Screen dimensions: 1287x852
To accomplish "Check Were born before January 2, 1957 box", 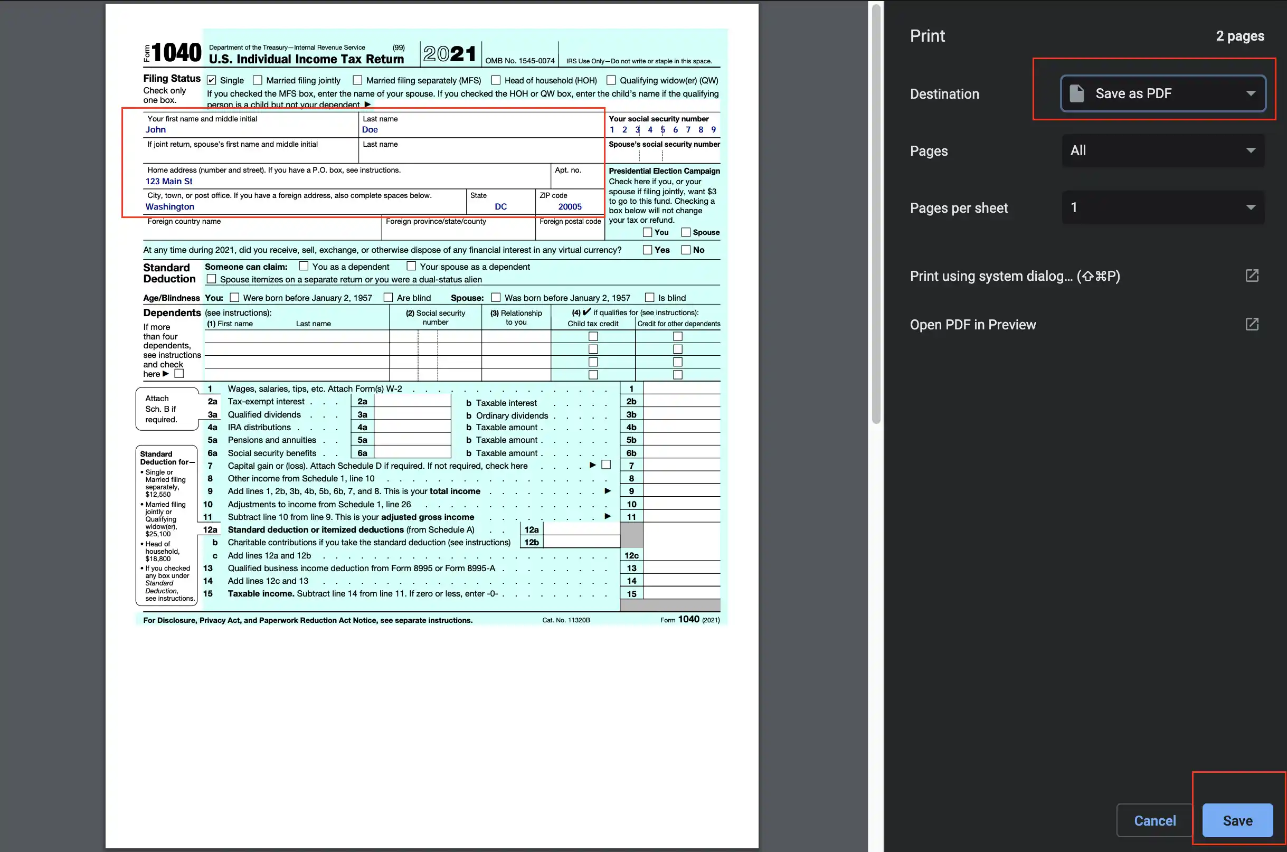I will pyautogui.click(x=234, y=297).
